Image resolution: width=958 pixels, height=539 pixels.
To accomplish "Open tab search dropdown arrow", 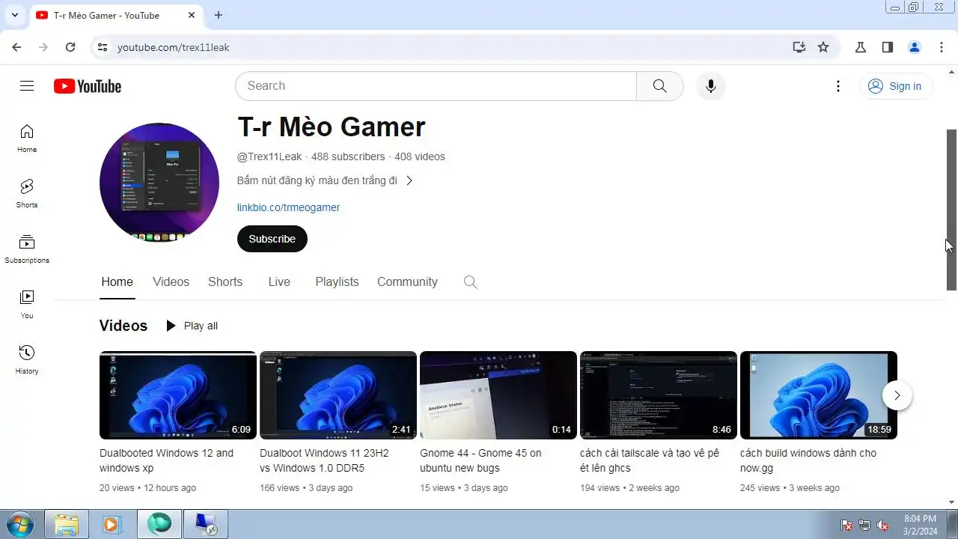I will tap(14, 15).
